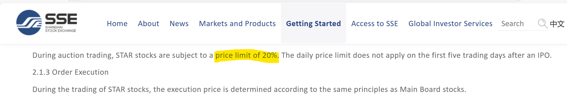This screenshot has height=111, width=567.
Task: Click the SSE bold wordmark
Action: click(x=61, y=19)
